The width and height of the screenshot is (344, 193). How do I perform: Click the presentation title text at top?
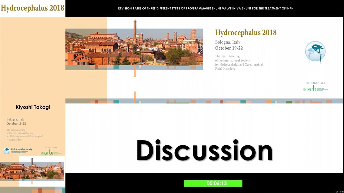click(206, 9)
